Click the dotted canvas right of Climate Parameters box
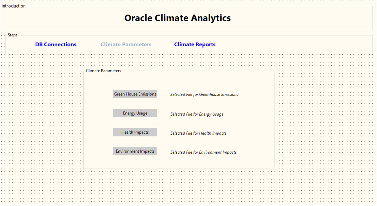The height and width of the screenshot is (206, 377). (324, 118)
